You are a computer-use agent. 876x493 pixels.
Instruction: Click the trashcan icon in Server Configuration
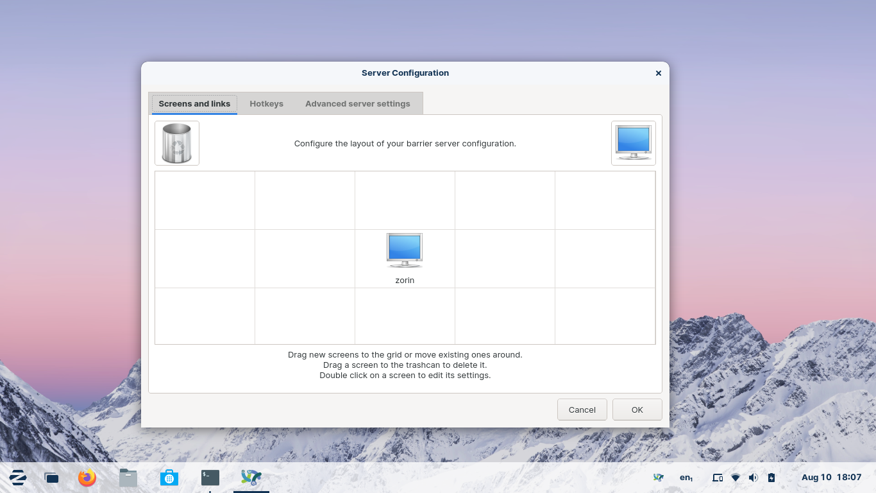(177, 143)
